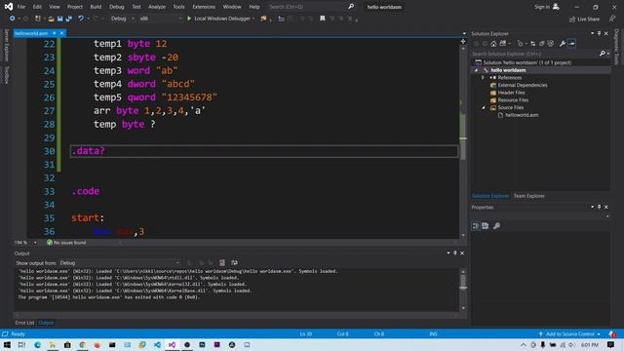Viewport: 624px width, 351px height.
Task: Switch to the Team Explorer tab
Action: coord(528,196)
